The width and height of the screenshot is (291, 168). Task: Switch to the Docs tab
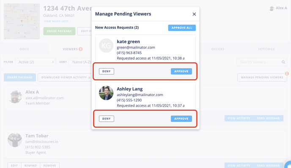(x=24, y=49)
